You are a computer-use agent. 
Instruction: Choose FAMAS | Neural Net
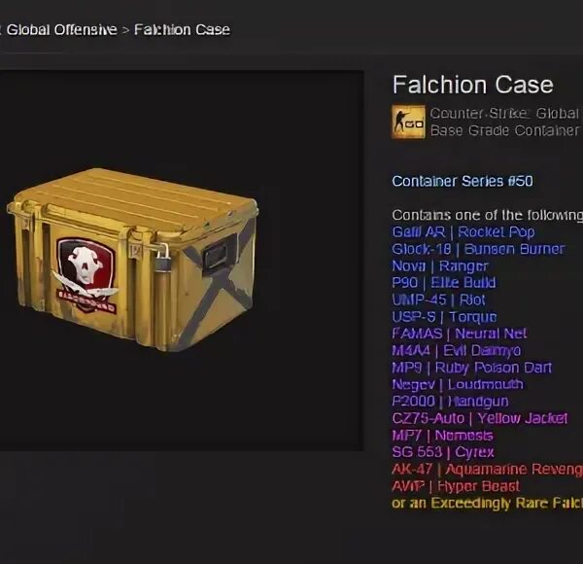(460, 334)
